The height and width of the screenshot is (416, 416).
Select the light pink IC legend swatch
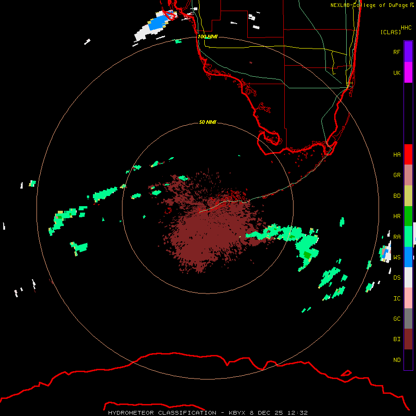pos(408,298)
